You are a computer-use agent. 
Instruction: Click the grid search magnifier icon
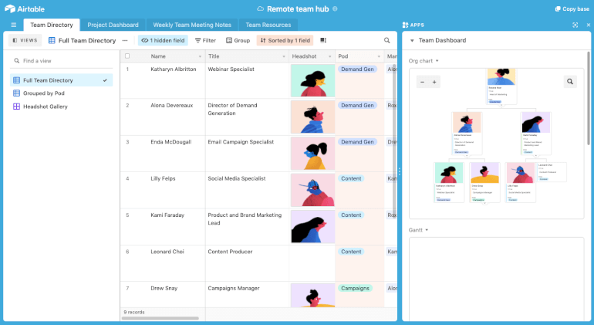[x=386, y=40]
